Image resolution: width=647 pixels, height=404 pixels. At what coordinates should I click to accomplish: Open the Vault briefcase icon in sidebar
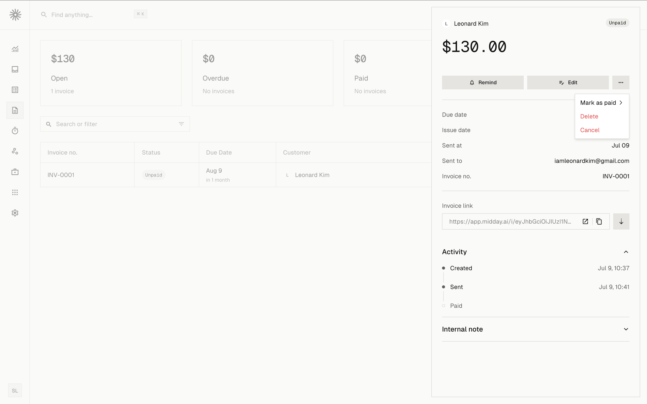coord(15,172)
